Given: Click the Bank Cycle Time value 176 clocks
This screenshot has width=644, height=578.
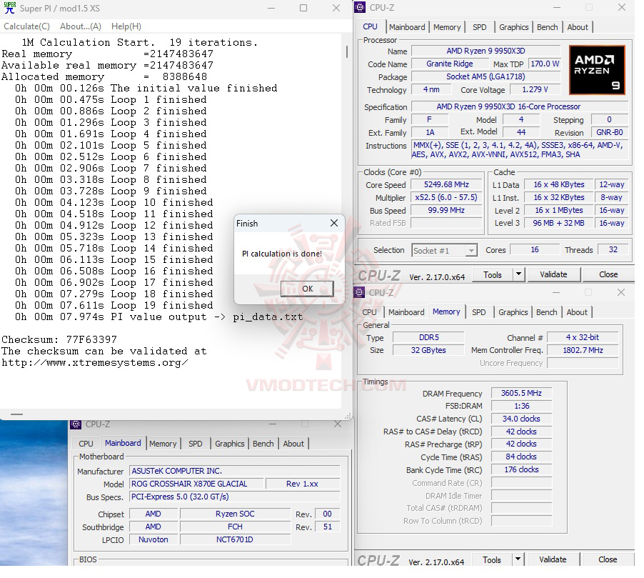Looking at the screenshot, I should coord(521,469).
